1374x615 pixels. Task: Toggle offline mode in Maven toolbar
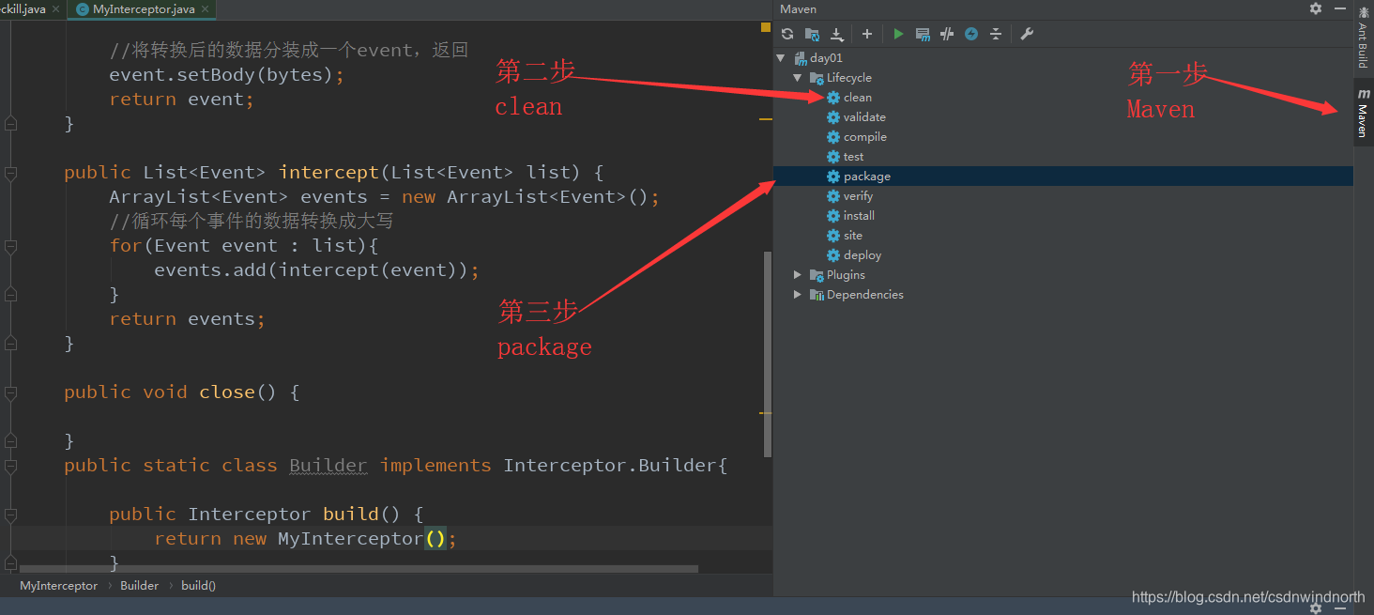point(947,34)
